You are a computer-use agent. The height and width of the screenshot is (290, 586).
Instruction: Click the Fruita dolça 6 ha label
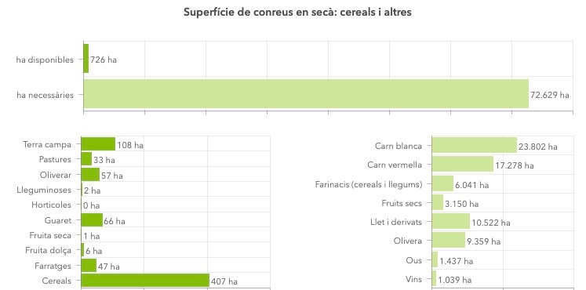pyautogui.click(x=93, y=251)
